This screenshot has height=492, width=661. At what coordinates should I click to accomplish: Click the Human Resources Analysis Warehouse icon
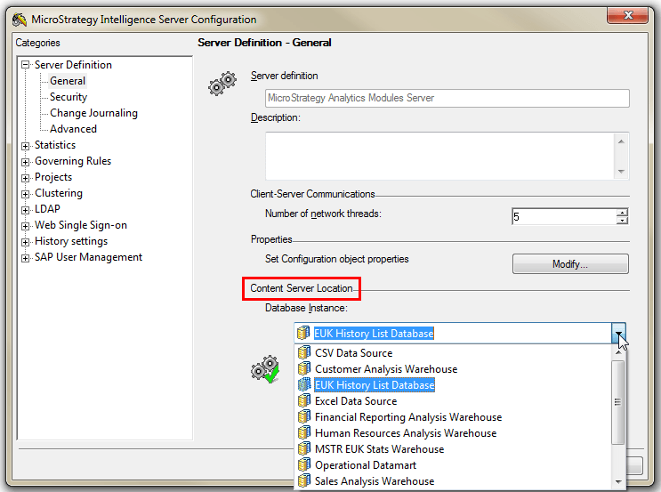tap(304, 432)
